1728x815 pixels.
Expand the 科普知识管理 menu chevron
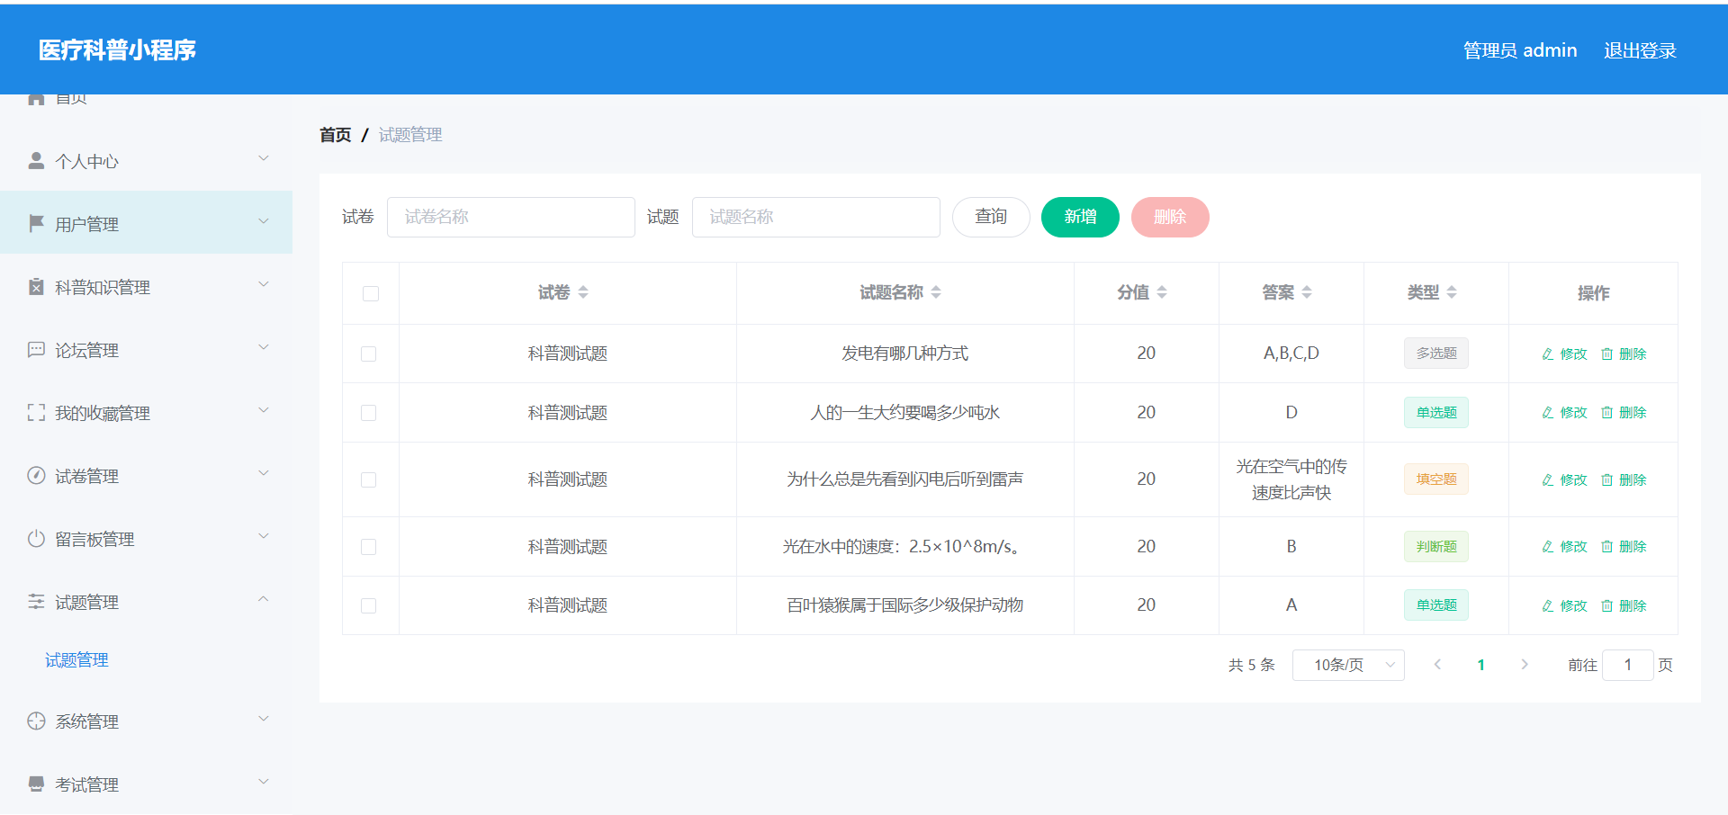(264, 284)
